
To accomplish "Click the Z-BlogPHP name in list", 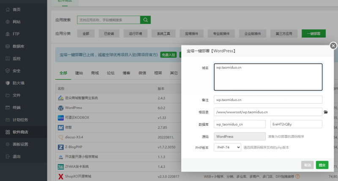I will click(74, 147).
